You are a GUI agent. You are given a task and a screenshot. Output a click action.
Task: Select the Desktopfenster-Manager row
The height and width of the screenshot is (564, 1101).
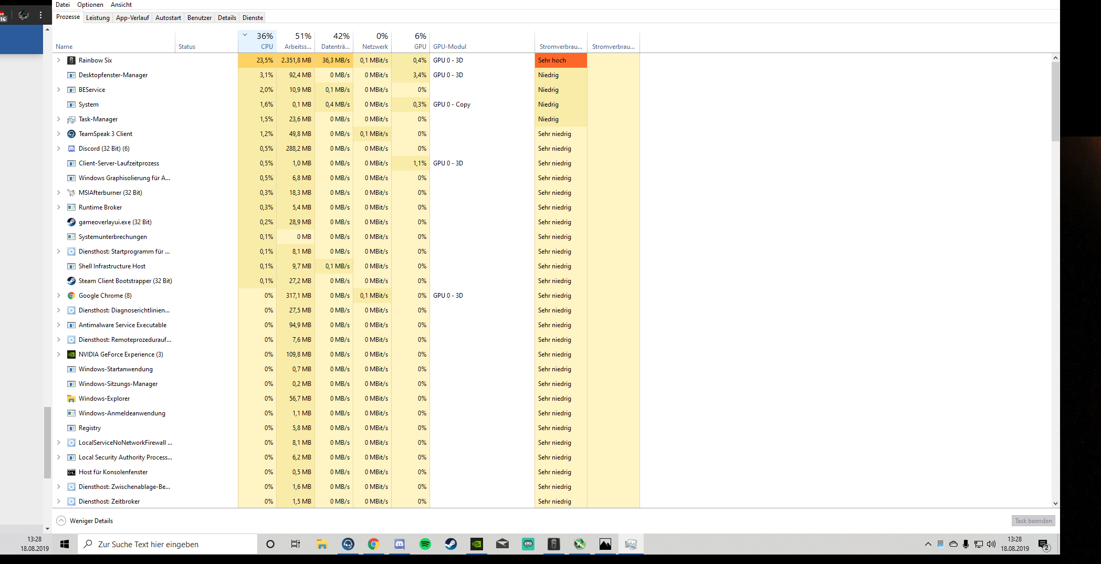347,75
